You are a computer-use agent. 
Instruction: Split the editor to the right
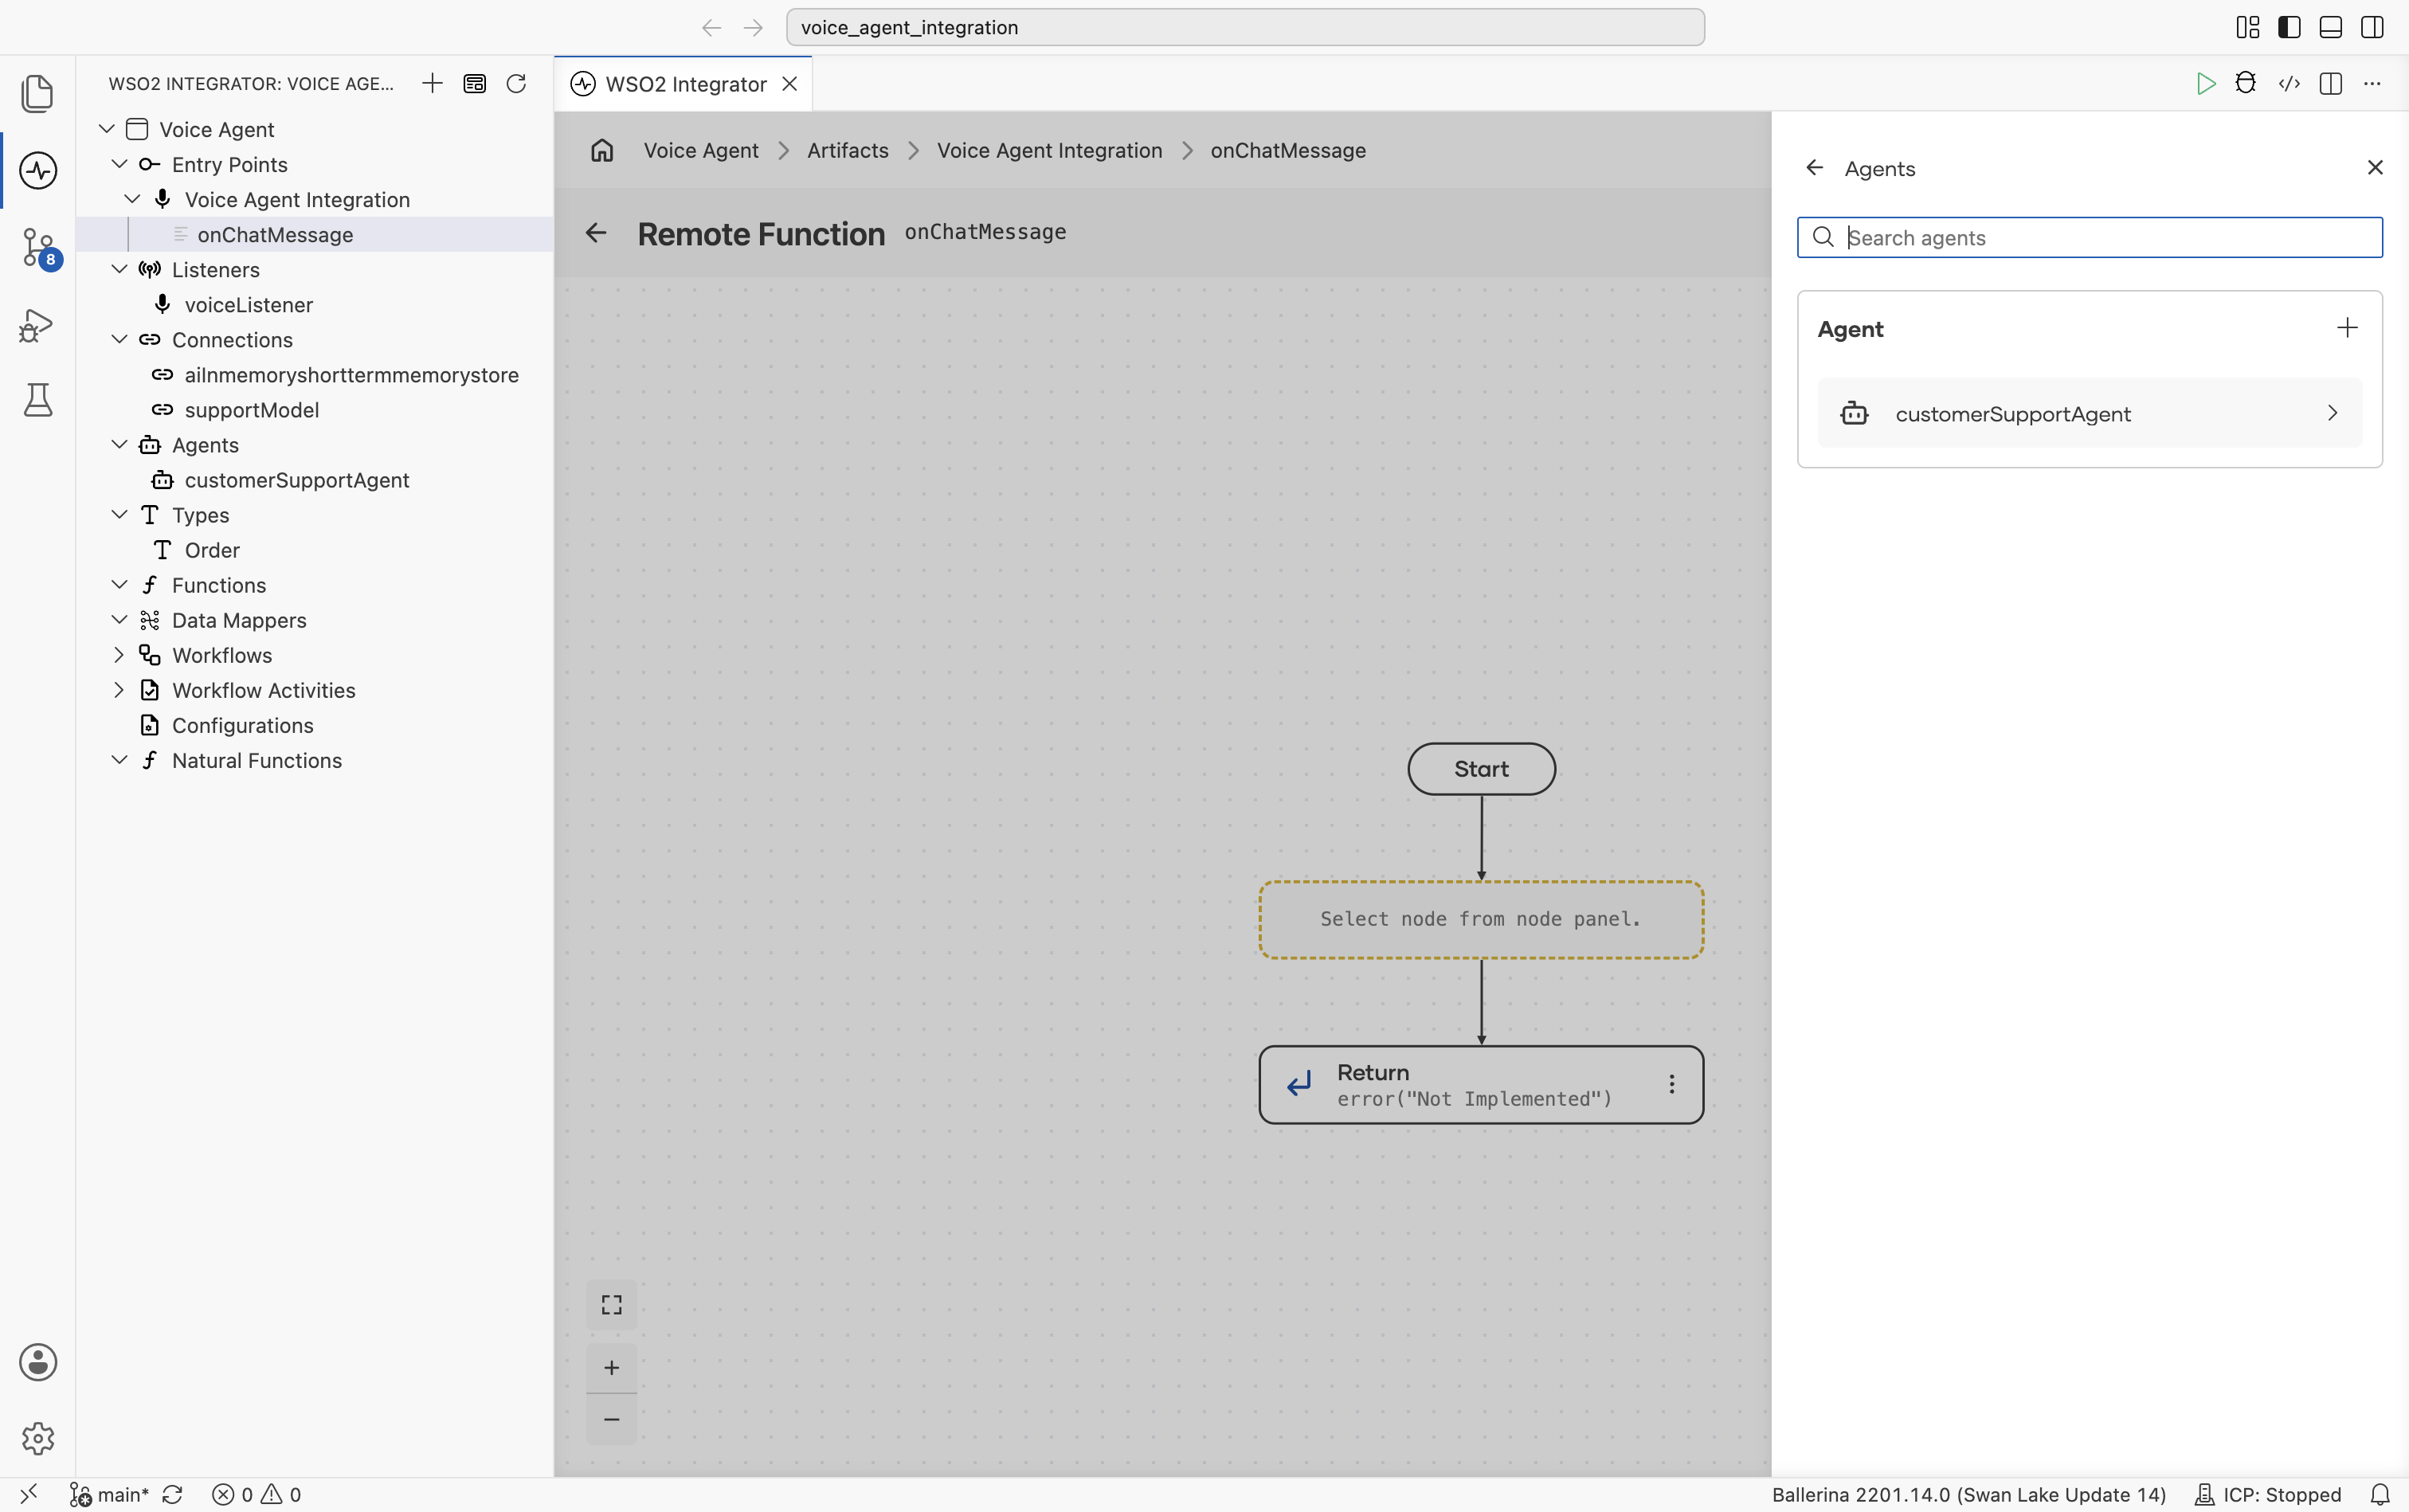2330,84
